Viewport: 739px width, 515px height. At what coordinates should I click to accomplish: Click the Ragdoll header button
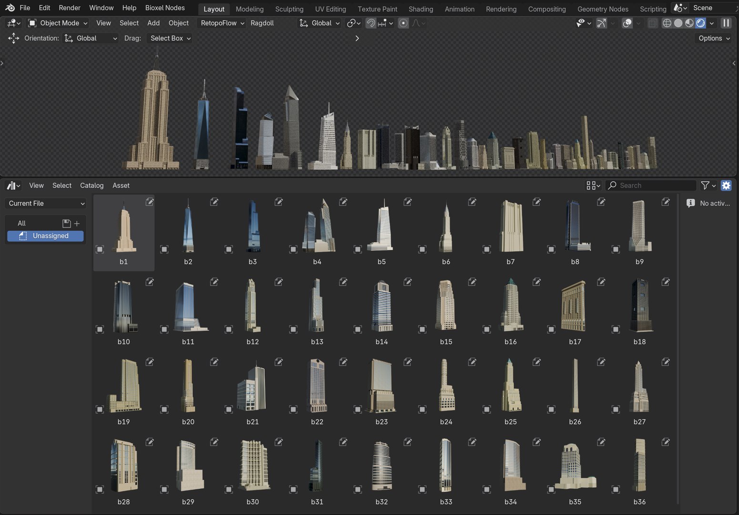[262, 23]
